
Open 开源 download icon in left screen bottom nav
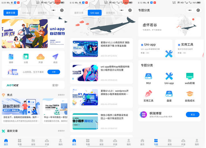click(47, 142)
